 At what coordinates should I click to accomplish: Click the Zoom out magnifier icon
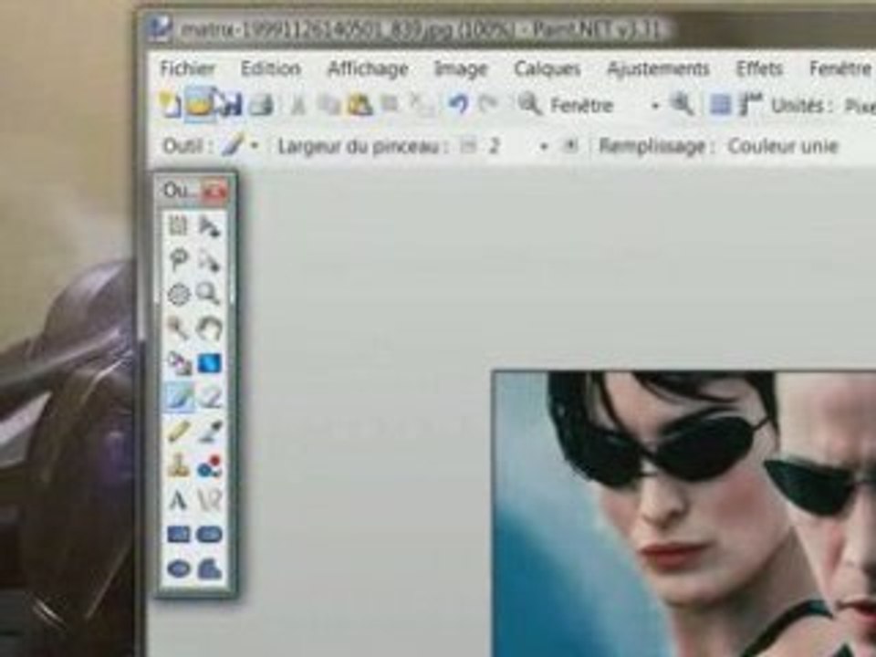coord(529,104)
